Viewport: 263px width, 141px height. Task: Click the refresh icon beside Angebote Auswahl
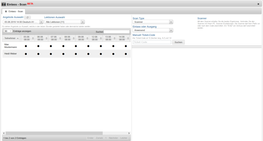(27, 17)
